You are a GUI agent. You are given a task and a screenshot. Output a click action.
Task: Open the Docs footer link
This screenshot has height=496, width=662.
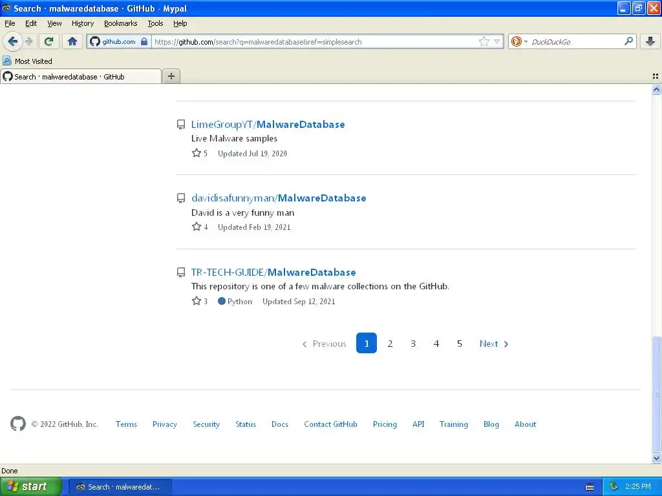coord(280,424)
